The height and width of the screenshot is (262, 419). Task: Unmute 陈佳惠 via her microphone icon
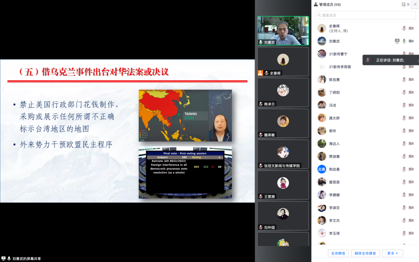tap(404, 79)
